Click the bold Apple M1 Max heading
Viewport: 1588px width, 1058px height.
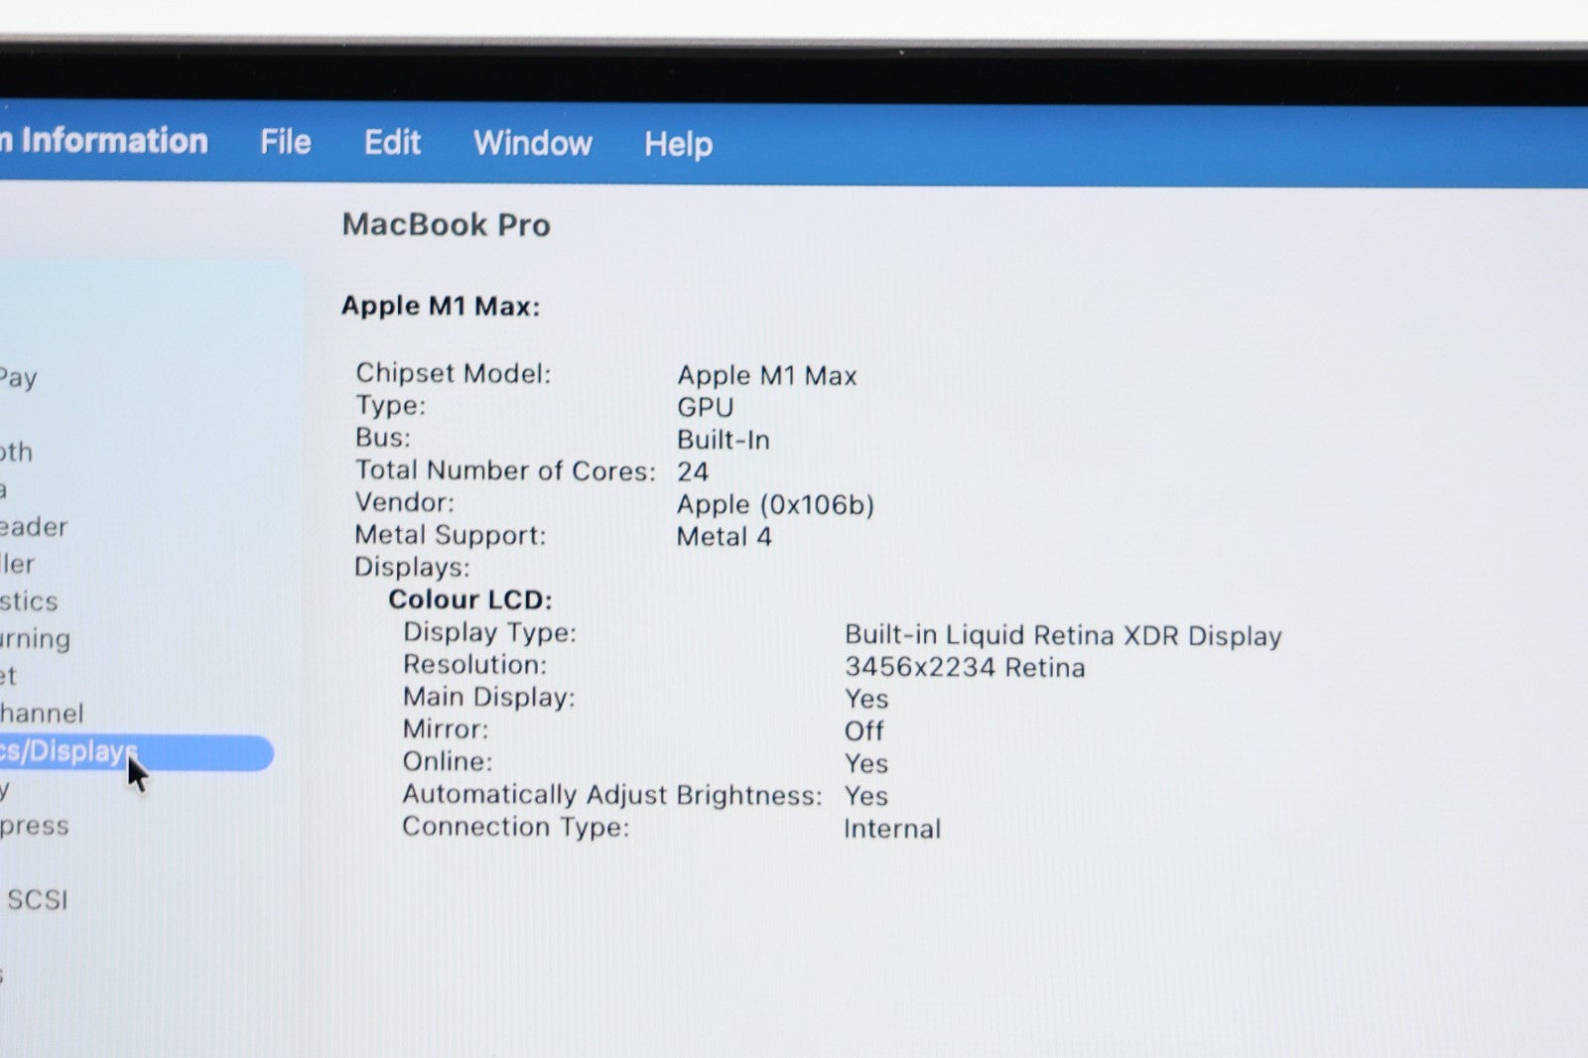[440, 306]
